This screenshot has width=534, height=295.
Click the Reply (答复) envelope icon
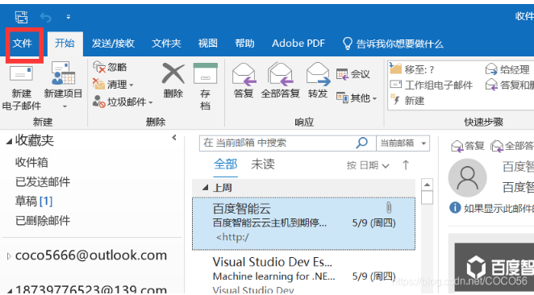tap(244, 74)
